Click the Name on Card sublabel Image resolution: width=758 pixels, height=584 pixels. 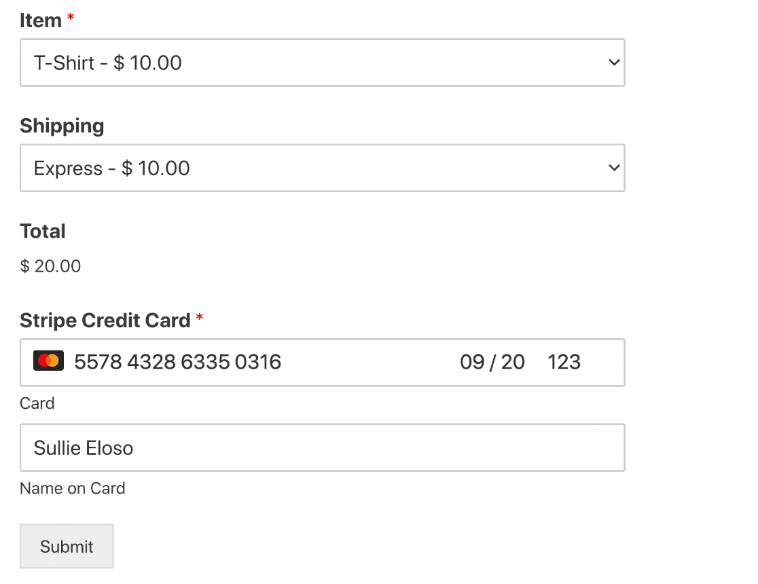click(x=73, y=488)
